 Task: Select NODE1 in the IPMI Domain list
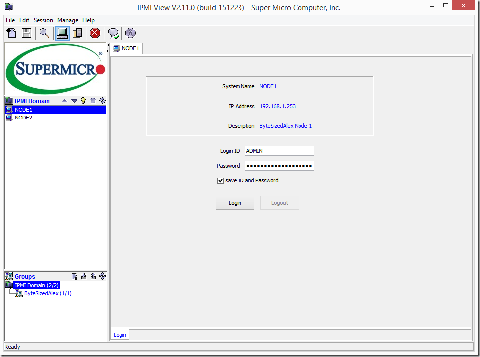(56, 110)
